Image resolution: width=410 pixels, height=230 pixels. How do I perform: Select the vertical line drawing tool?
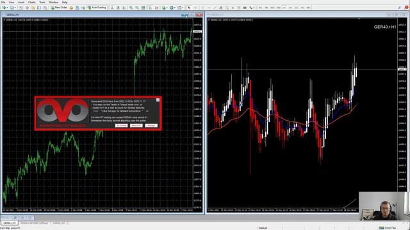[x=203, y=8]
